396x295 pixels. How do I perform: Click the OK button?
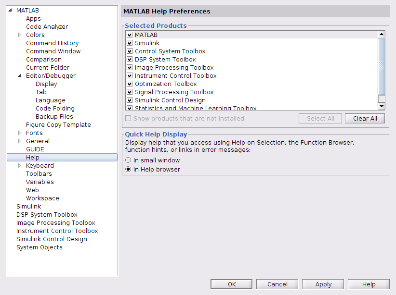click(232, 284)
